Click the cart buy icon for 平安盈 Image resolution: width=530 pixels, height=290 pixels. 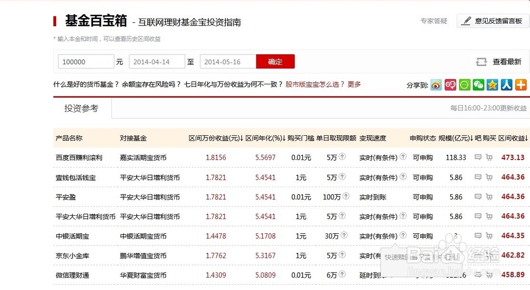(x=489, y=196)
